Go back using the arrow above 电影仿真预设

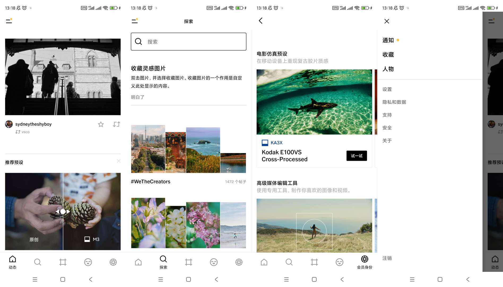tap(261, 21)
